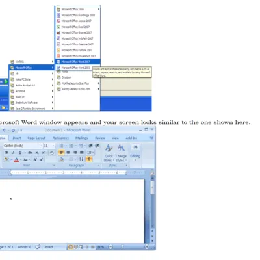
Task: Launch Microsoft Office Word 2007
Action: point(78,62)
